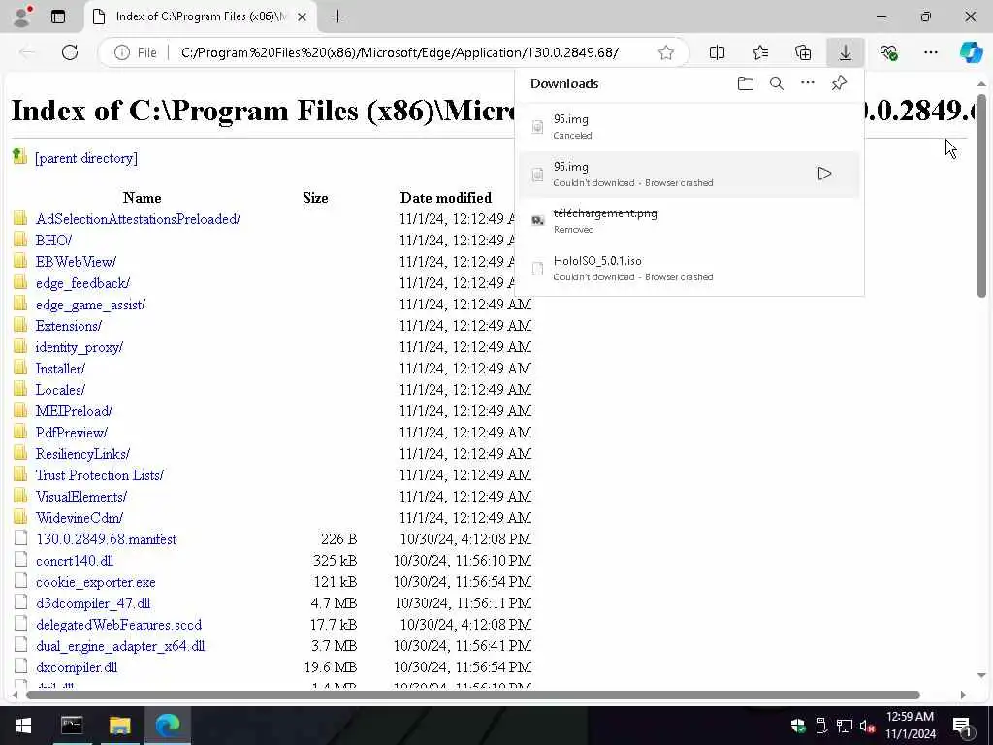Open the ResiliencyLinks folder
Viewport: 993px width, 745px height.
pos(83,454)
